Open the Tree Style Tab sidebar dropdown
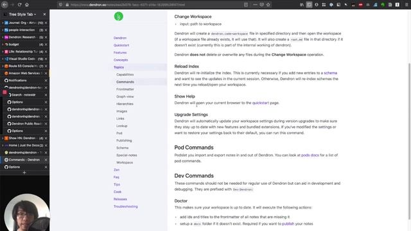This screenshot has width=411, height=231. 22,14
